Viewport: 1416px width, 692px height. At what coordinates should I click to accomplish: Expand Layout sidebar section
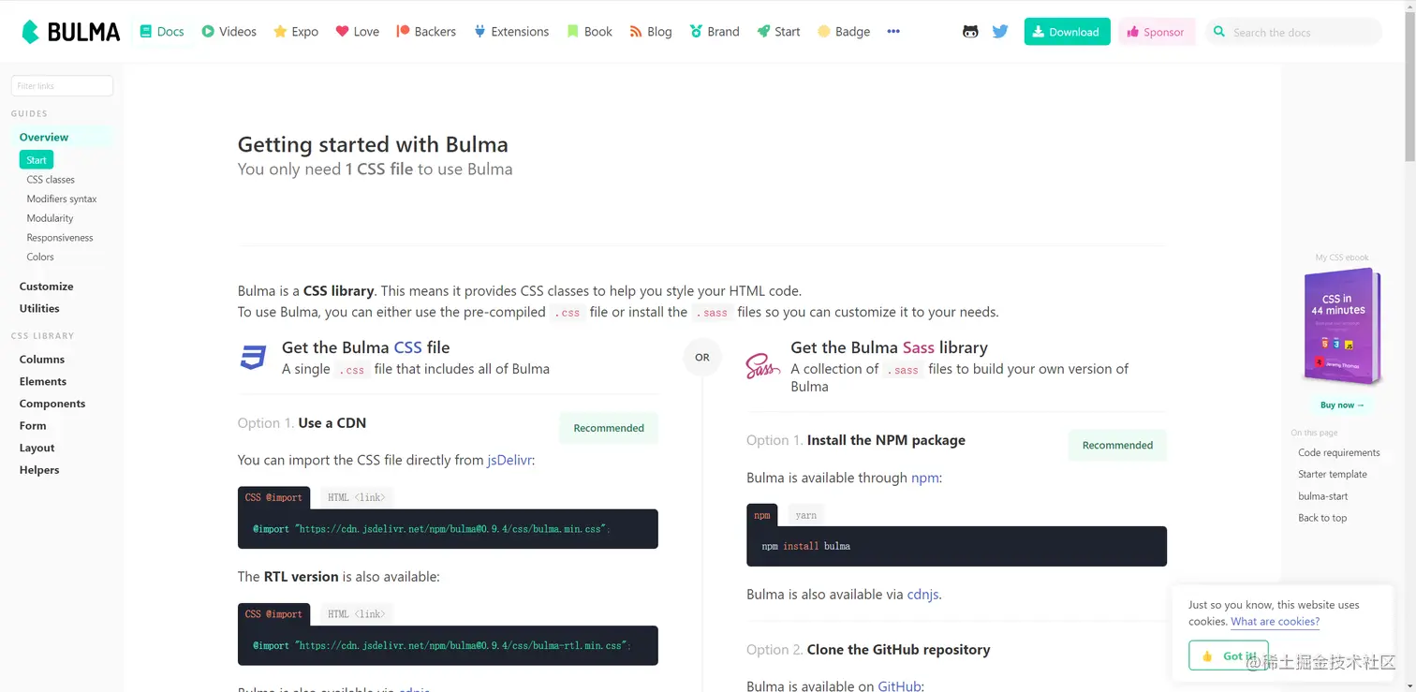[37, 448]
